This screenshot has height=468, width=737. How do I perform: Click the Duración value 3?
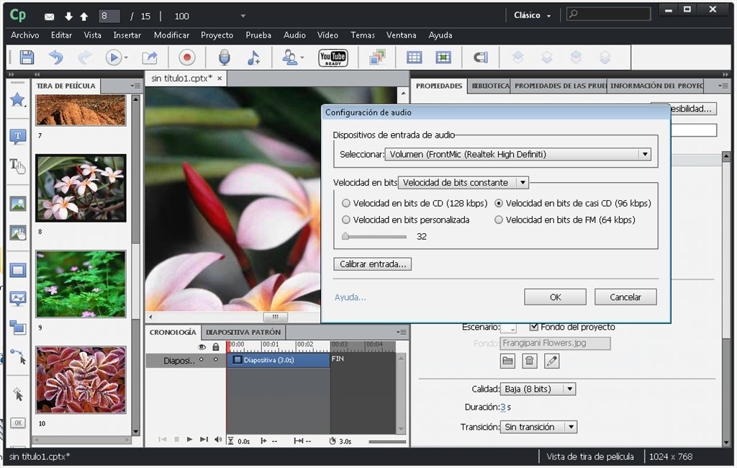tap(503, 408)
